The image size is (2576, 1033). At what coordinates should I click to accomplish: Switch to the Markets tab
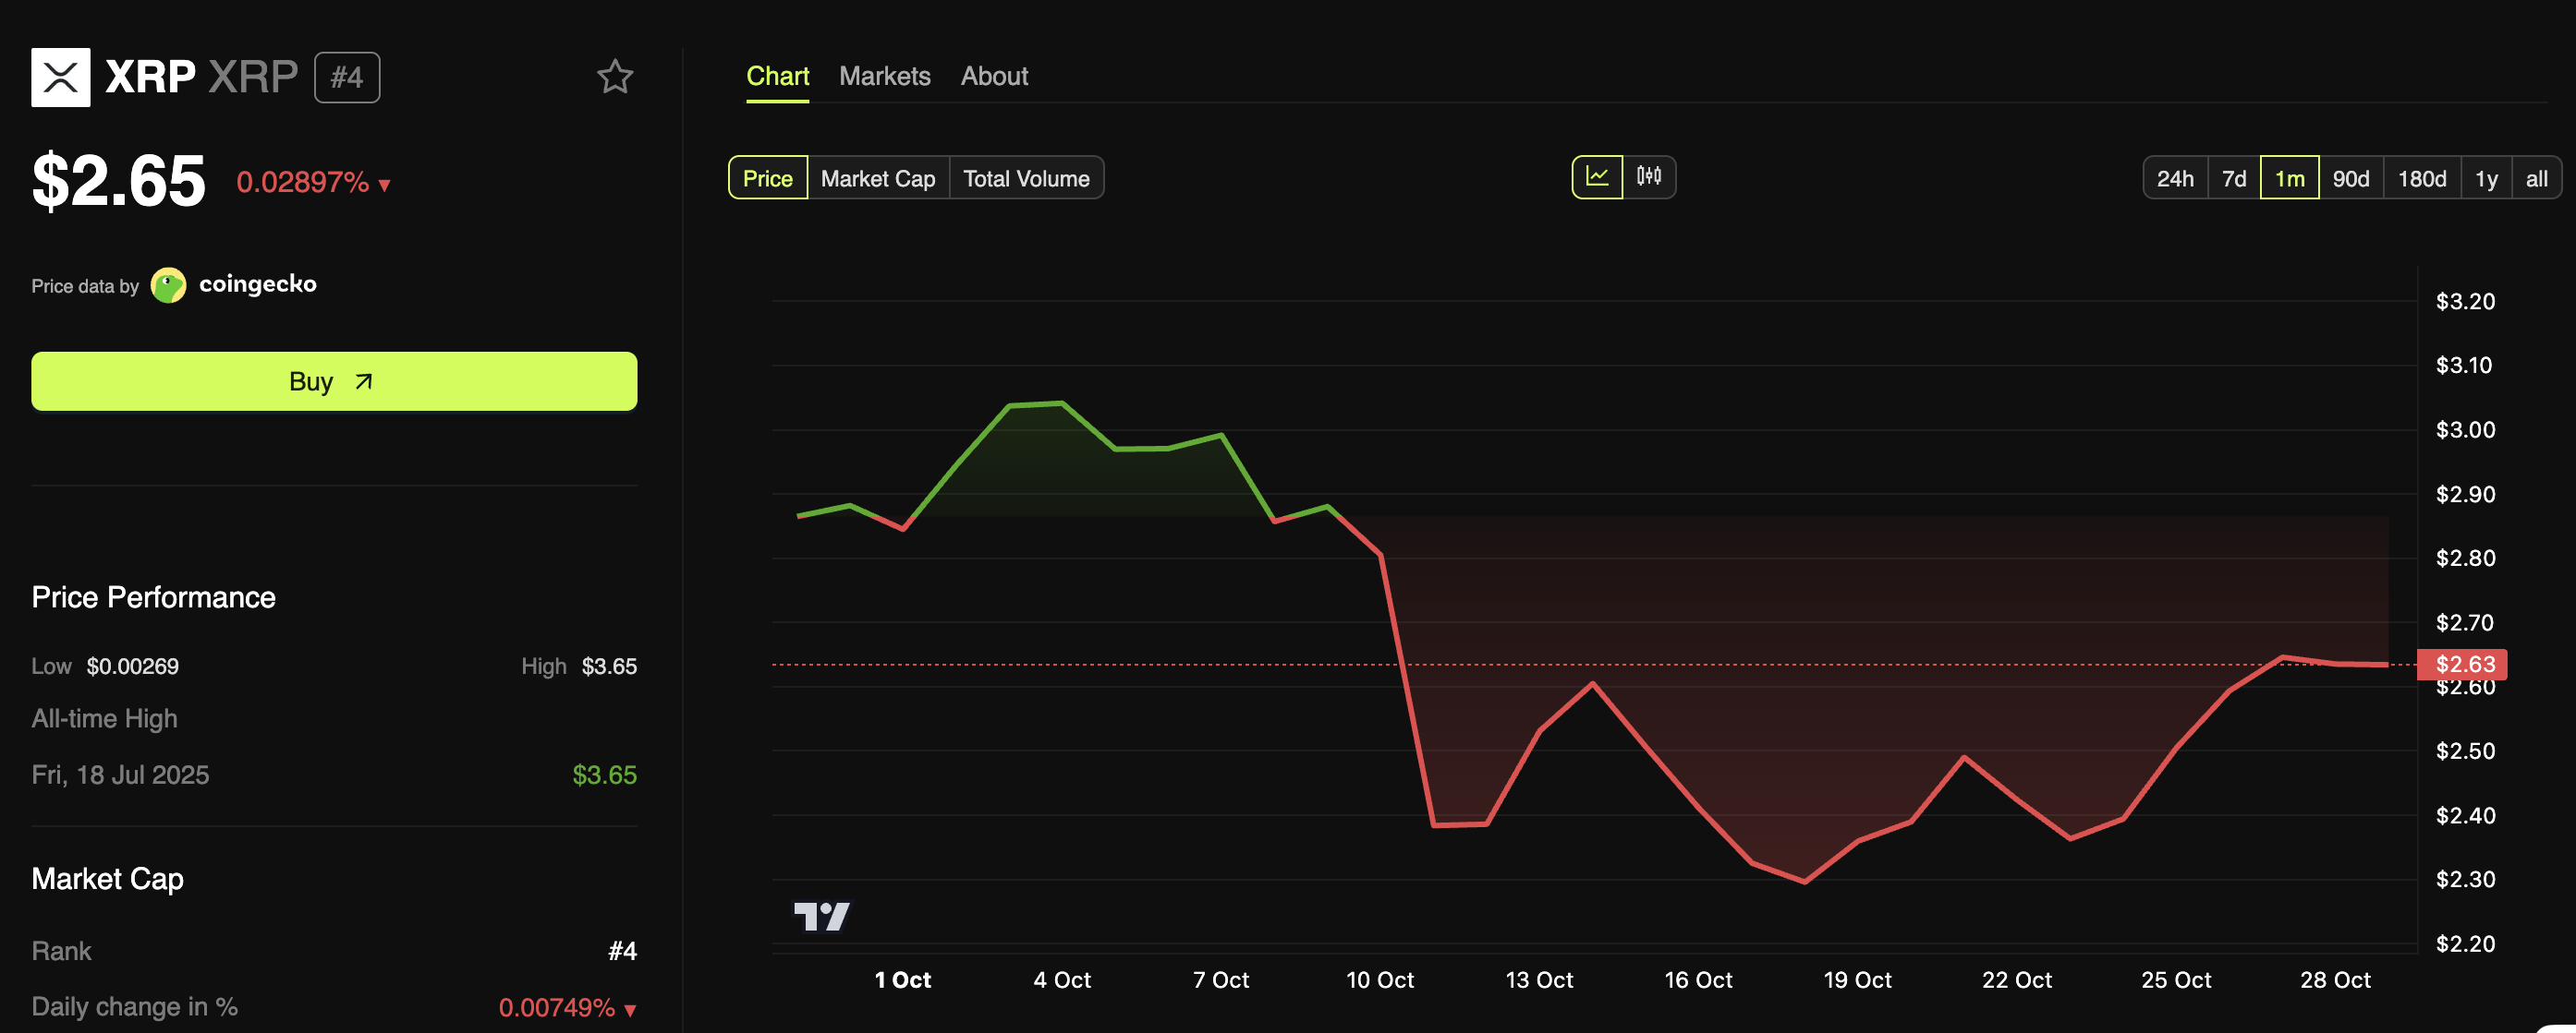pyautogui.click(x=884, y=75)
